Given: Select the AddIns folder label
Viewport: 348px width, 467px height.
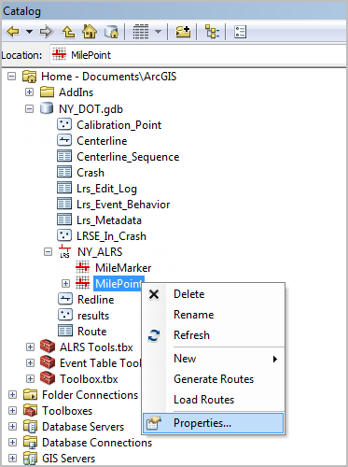Looking at the screenshot, I should click(76, 92).
